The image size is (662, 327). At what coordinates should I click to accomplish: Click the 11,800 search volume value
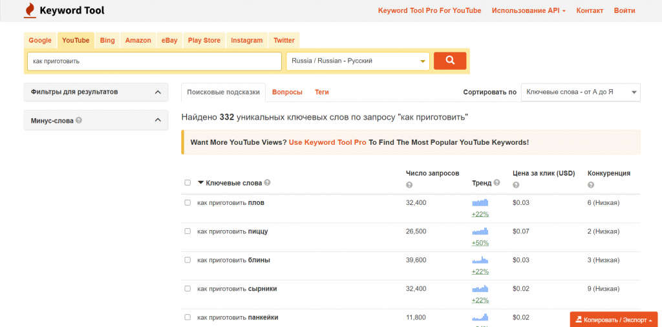pos(416,317)
